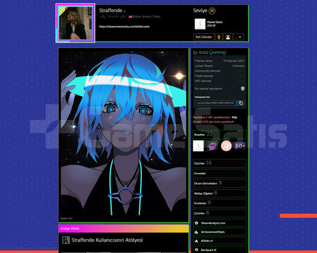Viewport: 317px width, 253px height.
Task: Click the İleti Gönder button
Action: pyautogui.click(x=203, y=37)
